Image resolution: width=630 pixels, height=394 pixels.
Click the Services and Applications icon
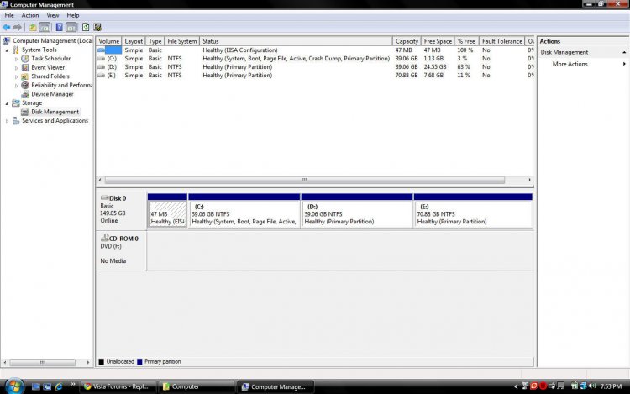16,120
